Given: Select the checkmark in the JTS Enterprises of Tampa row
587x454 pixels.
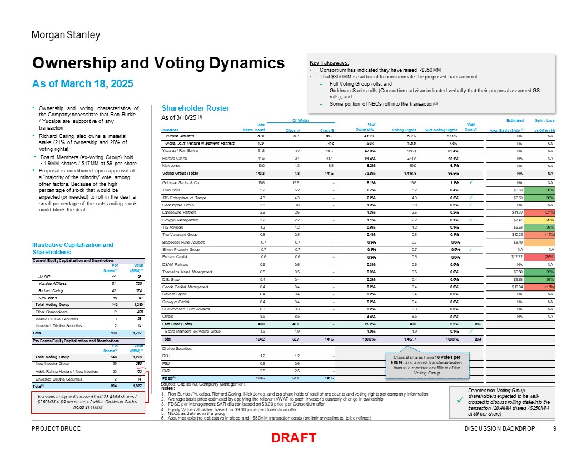Looking at the screenshot, I should (x=471, y=198).
